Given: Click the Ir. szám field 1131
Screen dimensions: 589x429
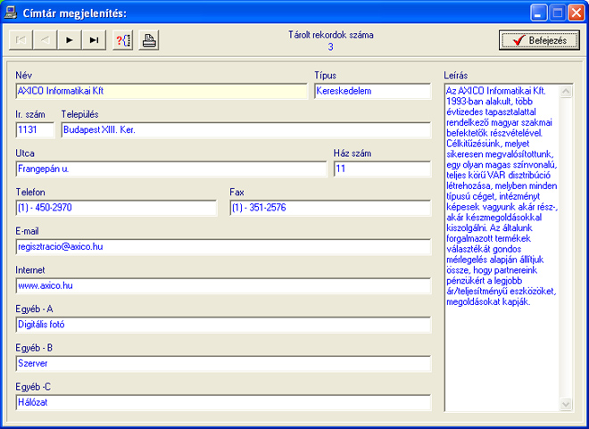Looking at the screenshot, I should (x=35, y=130).
